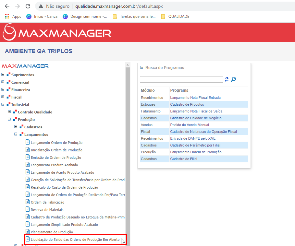
Task: Open the Apps grid bookmark icon
Action: [x=7, y=17]
